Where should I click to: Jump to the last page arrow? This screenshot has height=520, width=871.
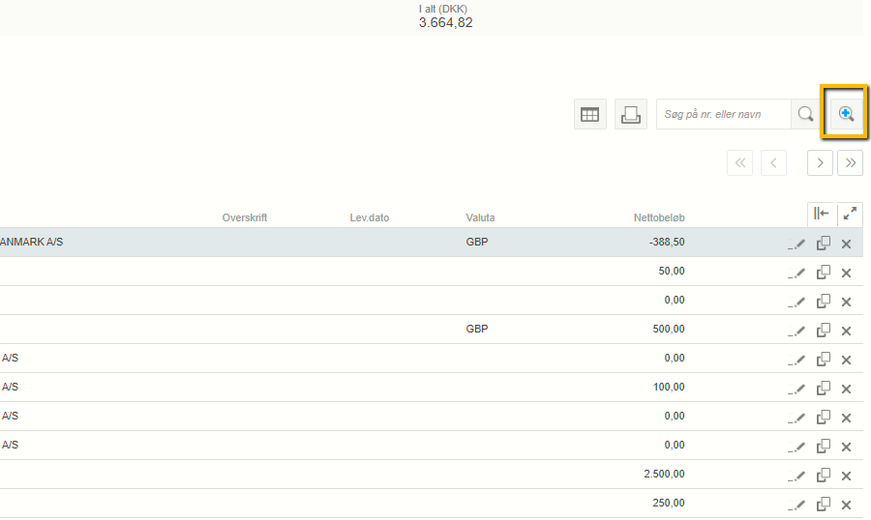[851, 162]
